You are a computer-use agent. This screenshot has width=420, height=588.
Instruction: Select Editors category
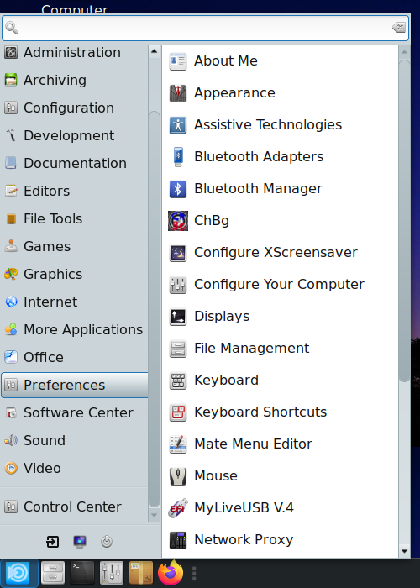coord(74,192)
